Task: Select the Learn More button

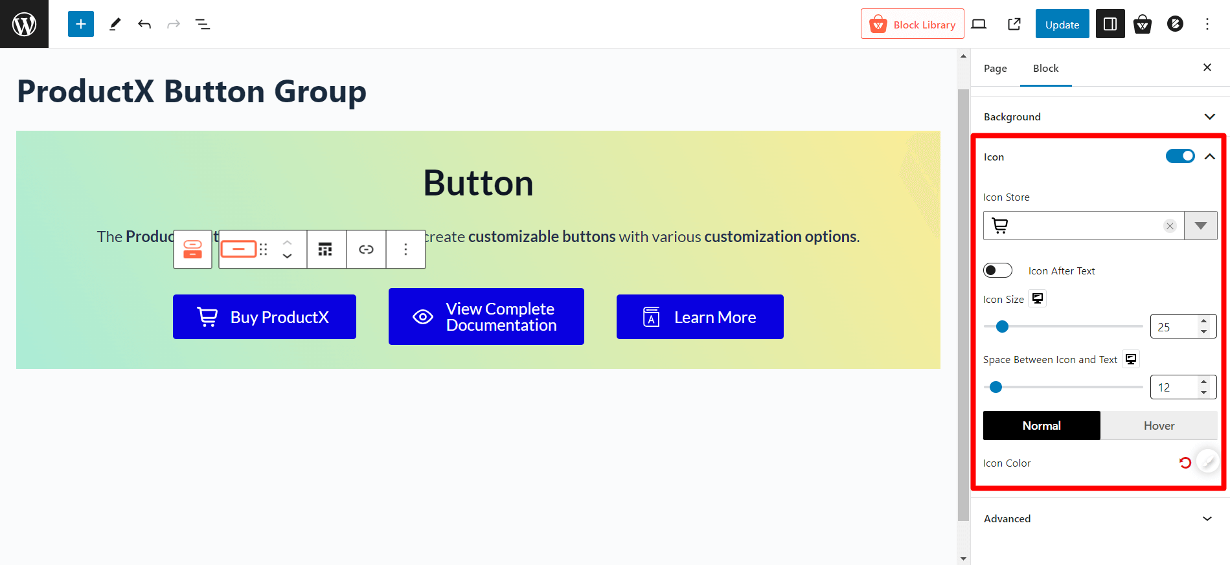Action: (x=700, y=316)
